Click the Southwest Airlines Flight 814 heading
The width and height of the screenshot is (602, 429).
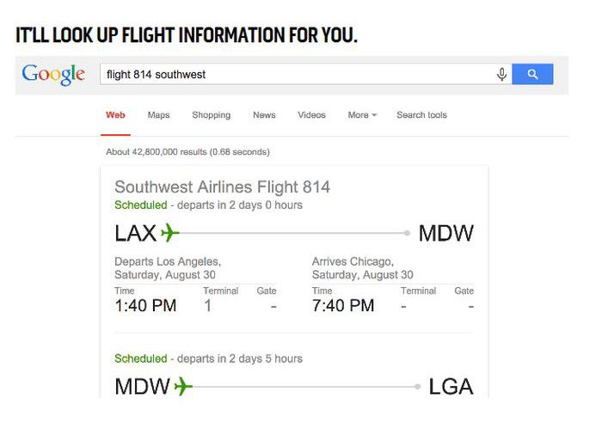tap(222, 187)
